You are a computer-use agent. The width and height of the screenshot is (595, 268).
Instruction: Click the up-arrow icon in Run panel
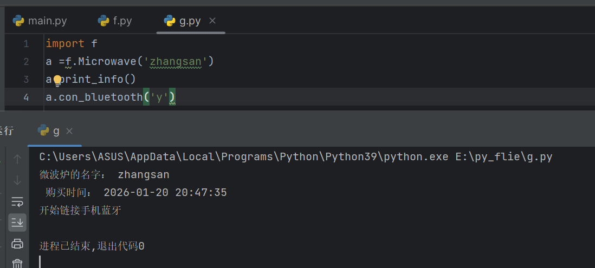[17, 159]
